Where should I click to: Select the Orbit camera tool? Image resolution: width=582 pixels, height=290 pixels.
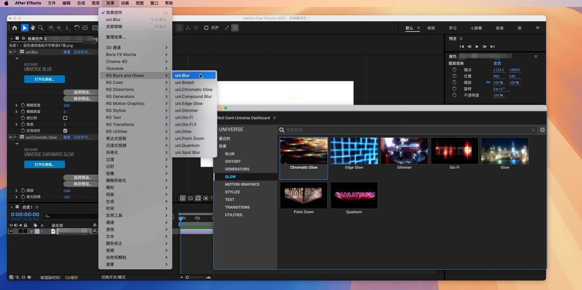pyautogui.click(x=51, y=28)
